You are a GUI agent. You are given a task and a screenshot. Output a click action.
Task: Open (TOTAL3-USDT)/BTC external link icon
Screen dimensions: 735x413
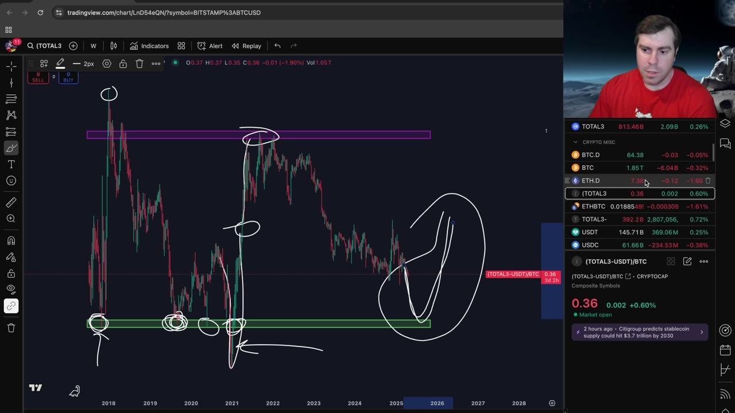tap(628, 276)
